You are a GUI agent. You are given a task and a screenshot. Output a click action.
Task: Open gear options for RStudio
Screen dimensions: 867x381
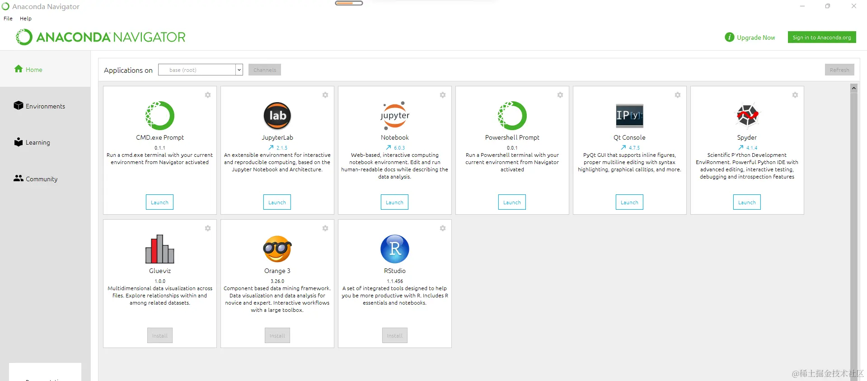(x=443, y=228)
